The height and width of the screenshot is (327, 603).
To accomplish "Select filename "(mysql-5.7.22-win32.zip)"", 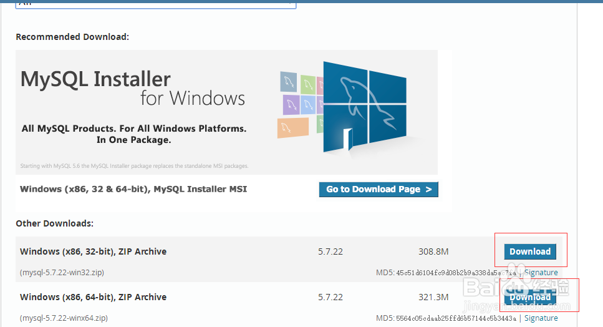I will (62, 272).
